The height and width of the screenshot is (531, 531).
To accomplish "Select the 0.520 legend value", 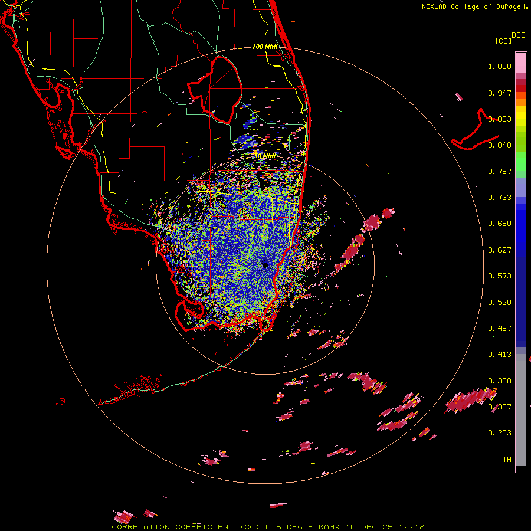I will coord(500,303).
